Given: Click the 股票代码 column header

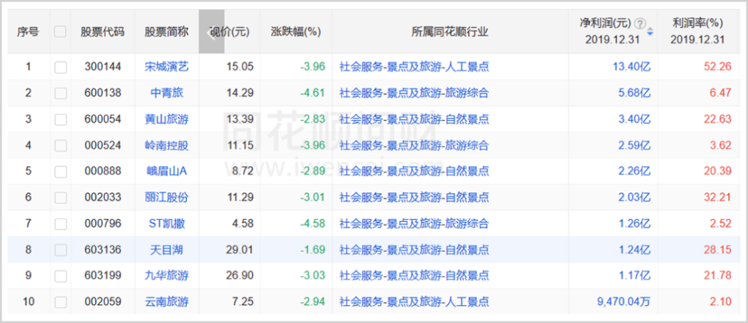Looking at the screenshot, I should (102, 32).
